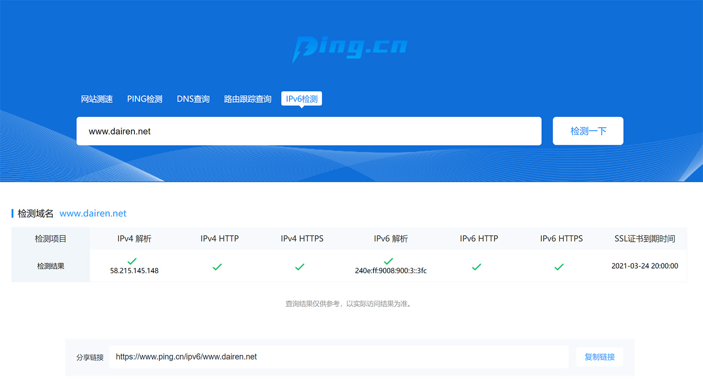
Task: Click the green checkmark under IPv4 HTTPS
Action: pyautogui.click(x=300, y=267)
